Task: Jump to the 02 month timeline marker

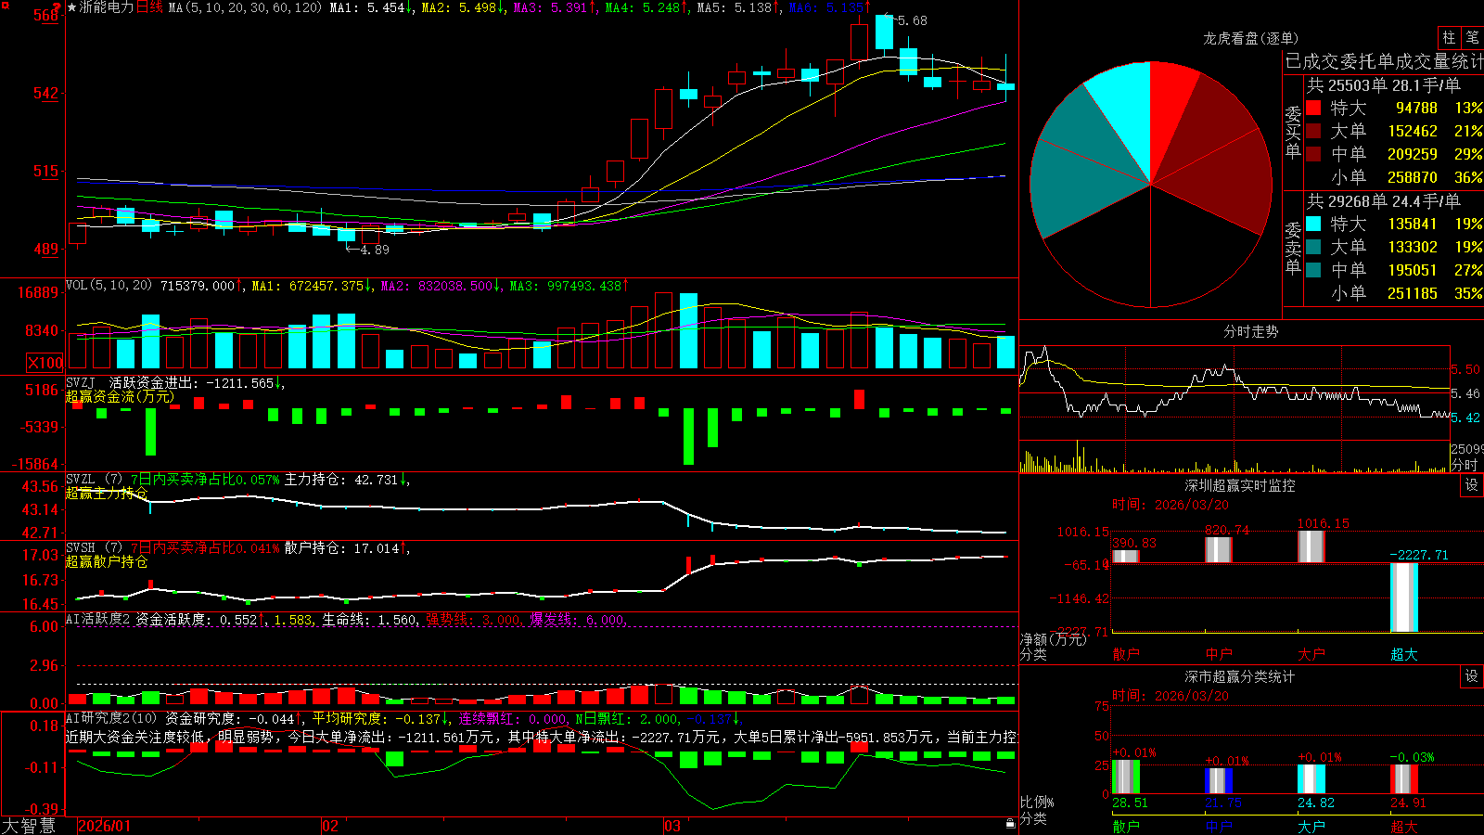Action: coord(329,826)
